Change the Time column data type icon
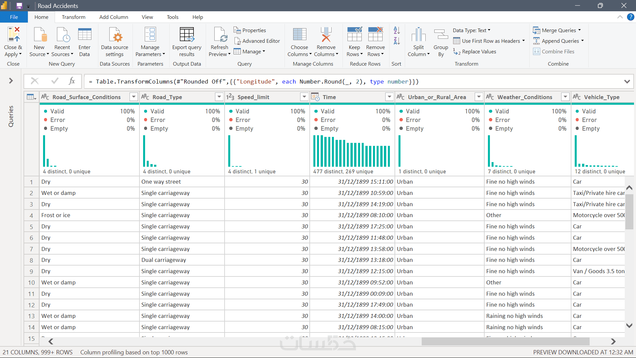Screen dimensions: 636x358 tap(315, 97)
